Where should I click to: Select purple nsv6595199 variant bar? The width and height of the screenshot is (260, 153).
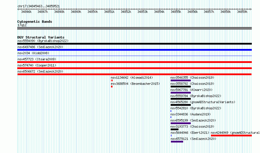181,123
